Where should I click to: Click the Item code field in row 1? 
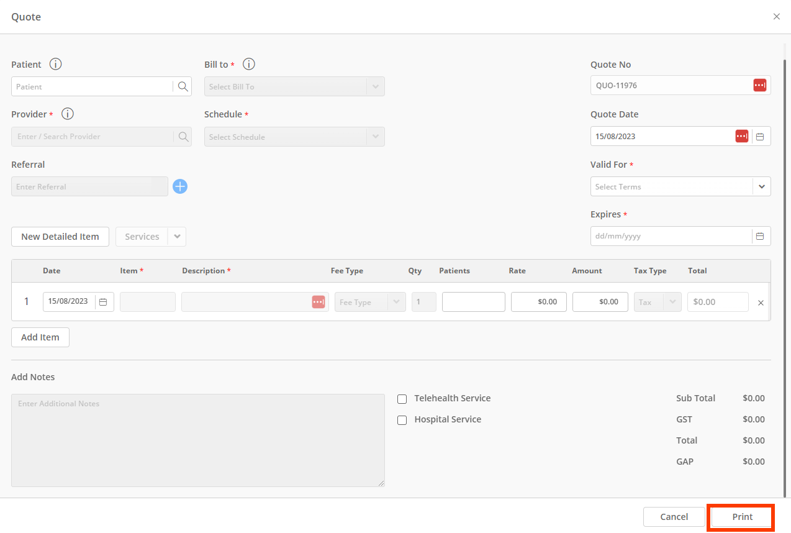click(148, 302)
